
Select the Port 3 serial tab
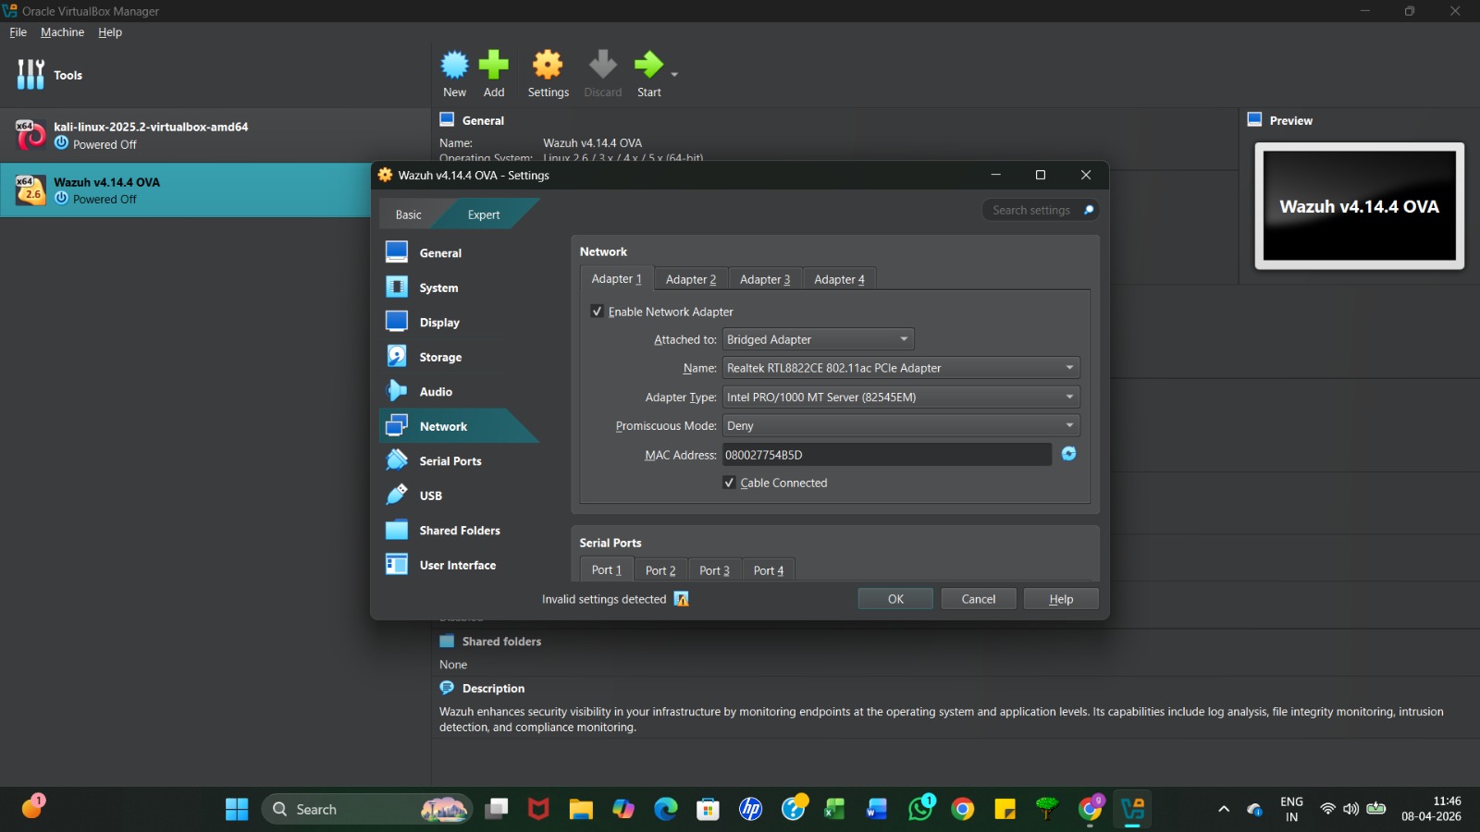click(714, 570)
